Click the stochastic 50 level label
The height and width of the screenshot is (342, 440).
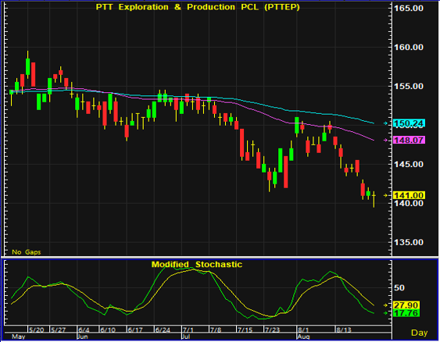pyautogui.click(x=399, y=287)
